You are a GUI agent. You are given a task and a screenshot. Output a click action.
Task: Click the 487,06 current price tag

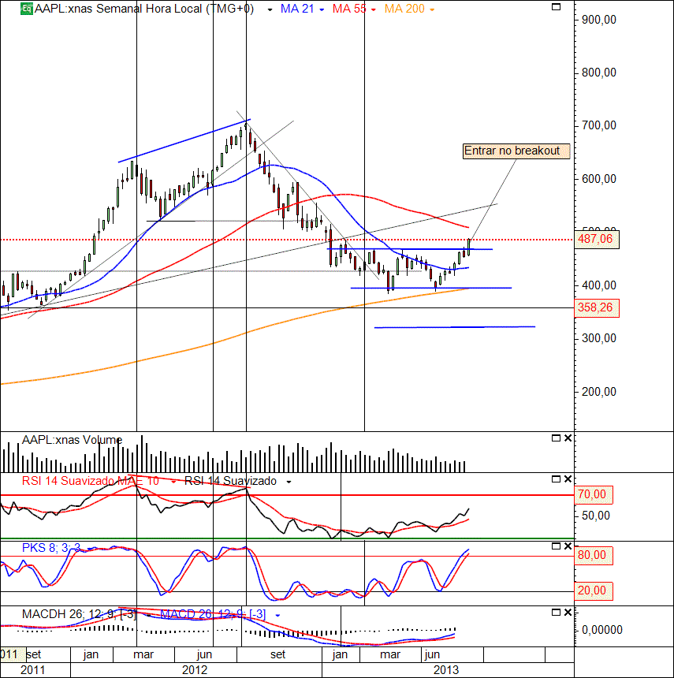click(x=597, y=239)
